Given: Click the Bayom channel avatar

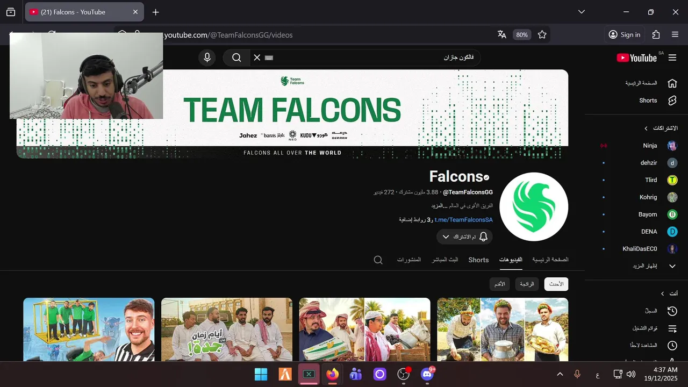Looking at the screenshot, I should (x=672, y=214).
